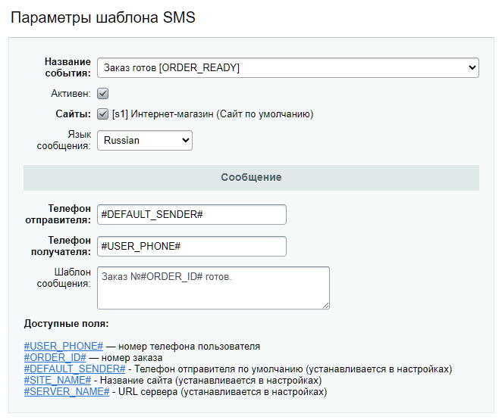Viewport: 502px width, 420px height.
Task: Click the sender phone field with #DEFAULT_SENDER#
Action: [192, 214]
